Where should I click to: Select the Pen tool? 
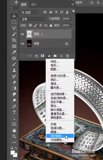coord(14,106)
